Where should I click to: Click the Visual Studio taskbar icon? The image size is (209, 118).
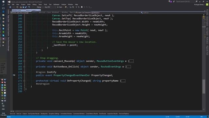[3, 39]
